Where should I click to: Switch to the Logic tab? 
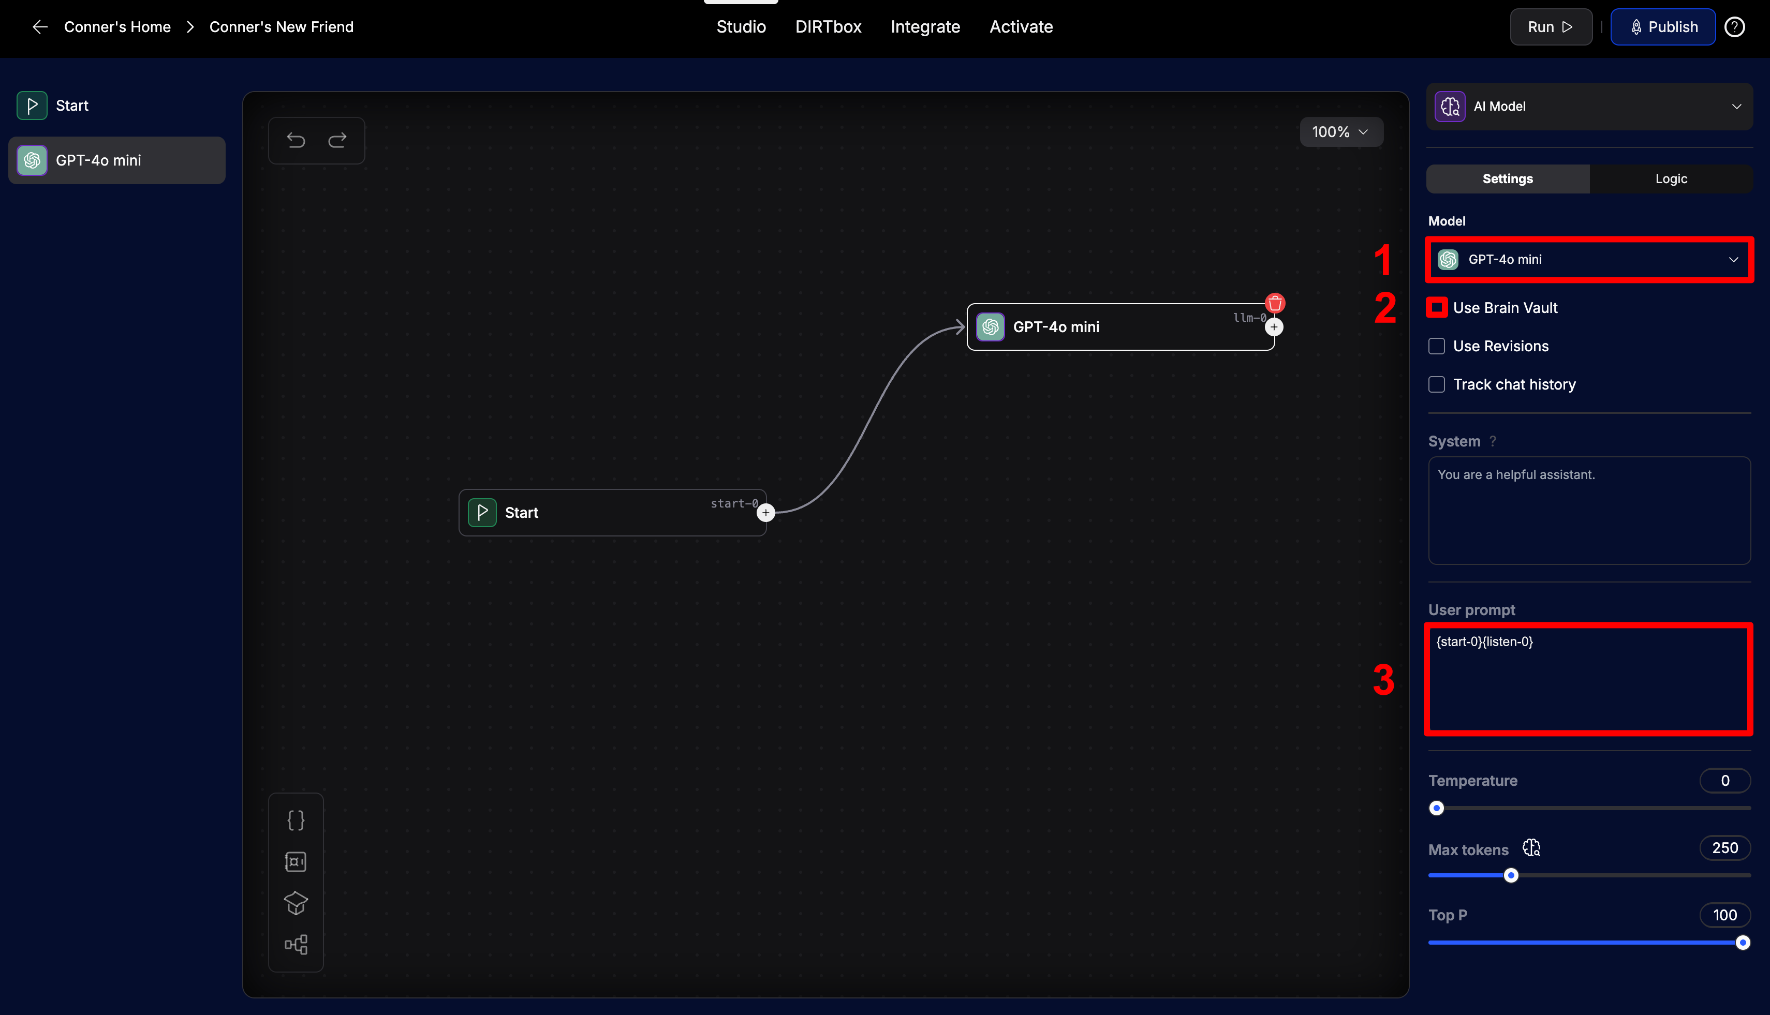[x=1671, y=179]
